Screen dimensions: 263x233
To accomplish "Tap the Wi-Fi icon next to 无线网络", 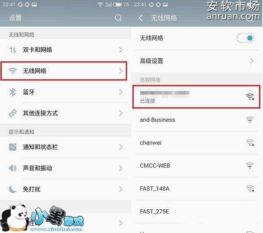I will click(13, 71).
